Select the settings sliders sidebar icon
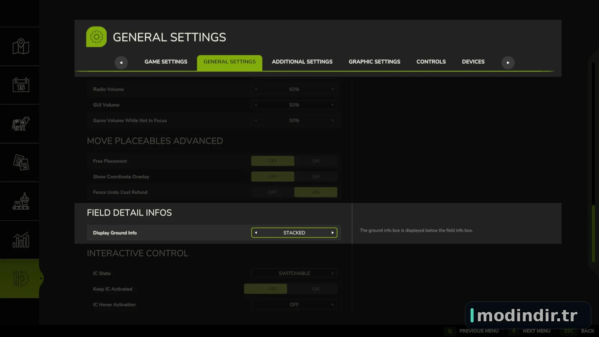This screenshot has height=337, width=599. click(21, 279)
